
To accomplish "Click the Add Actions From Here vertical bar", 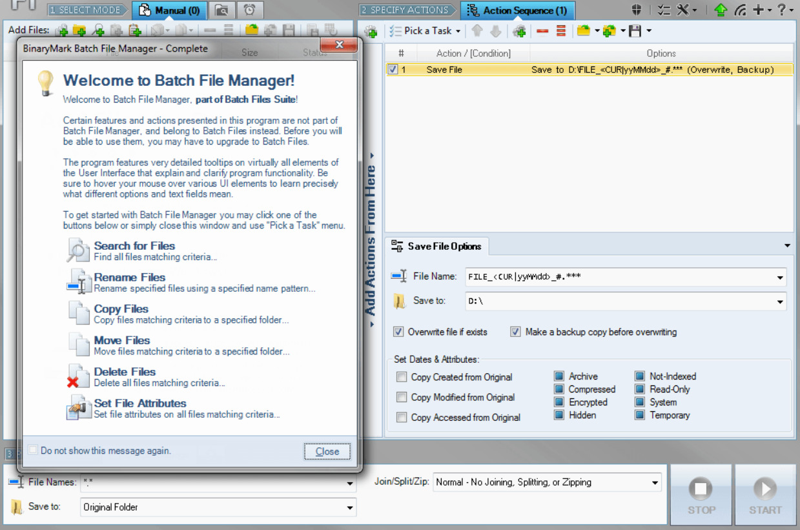I will point(371,241).
